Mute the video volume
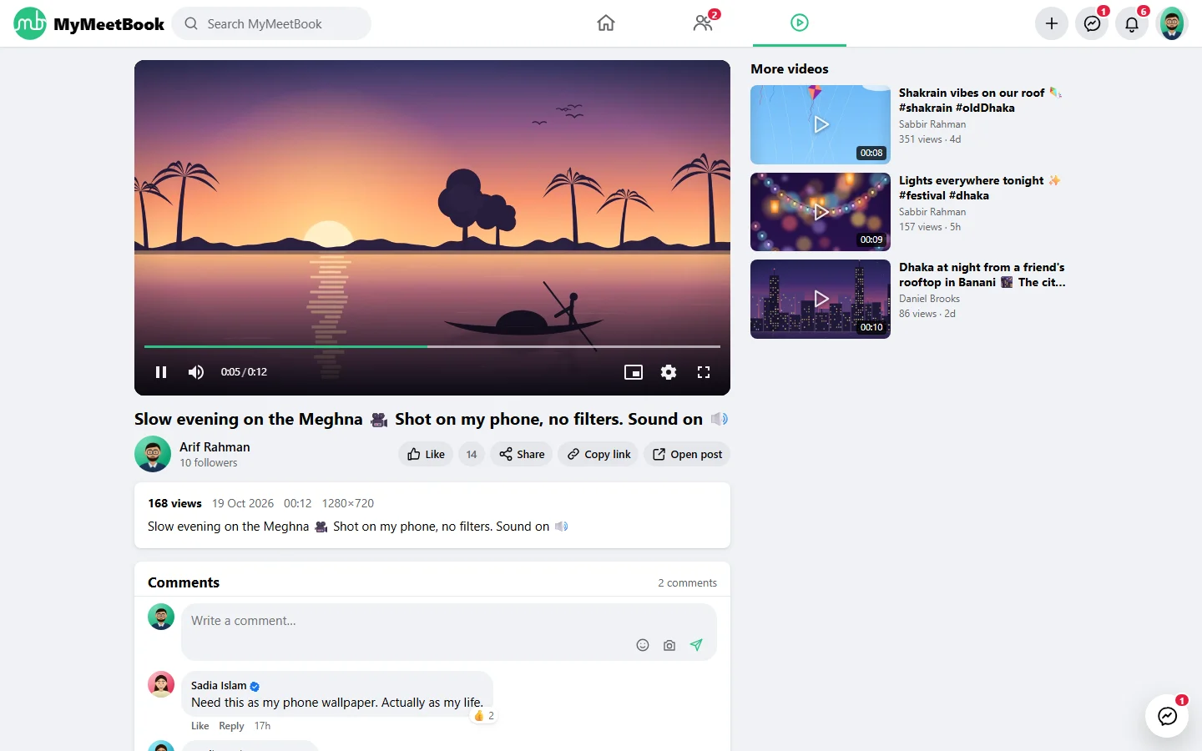Image resolution: width=1202 pixels, height=751 pixels. (196, 372)
